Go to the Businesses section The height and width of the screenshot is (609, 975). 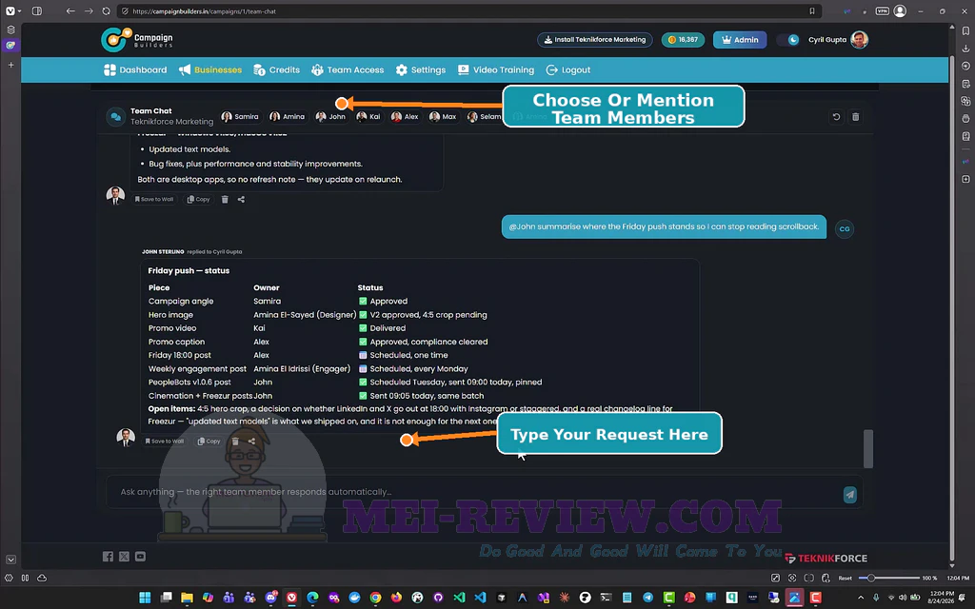click(210, 70)
